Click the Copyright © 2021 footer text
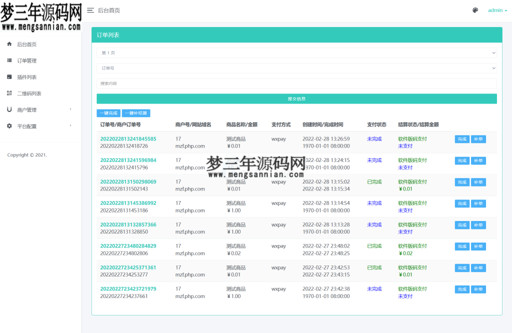Viewport: 512px width, 333px height. [x=27, y=154]
